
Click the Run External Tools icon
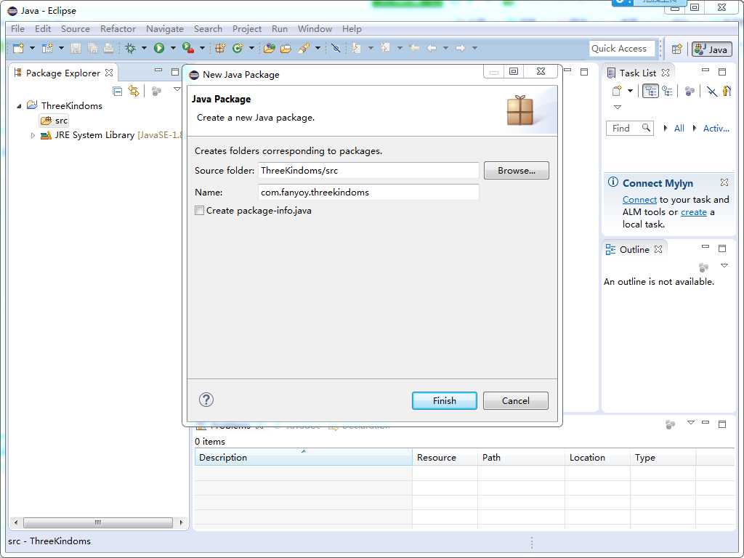188,48
